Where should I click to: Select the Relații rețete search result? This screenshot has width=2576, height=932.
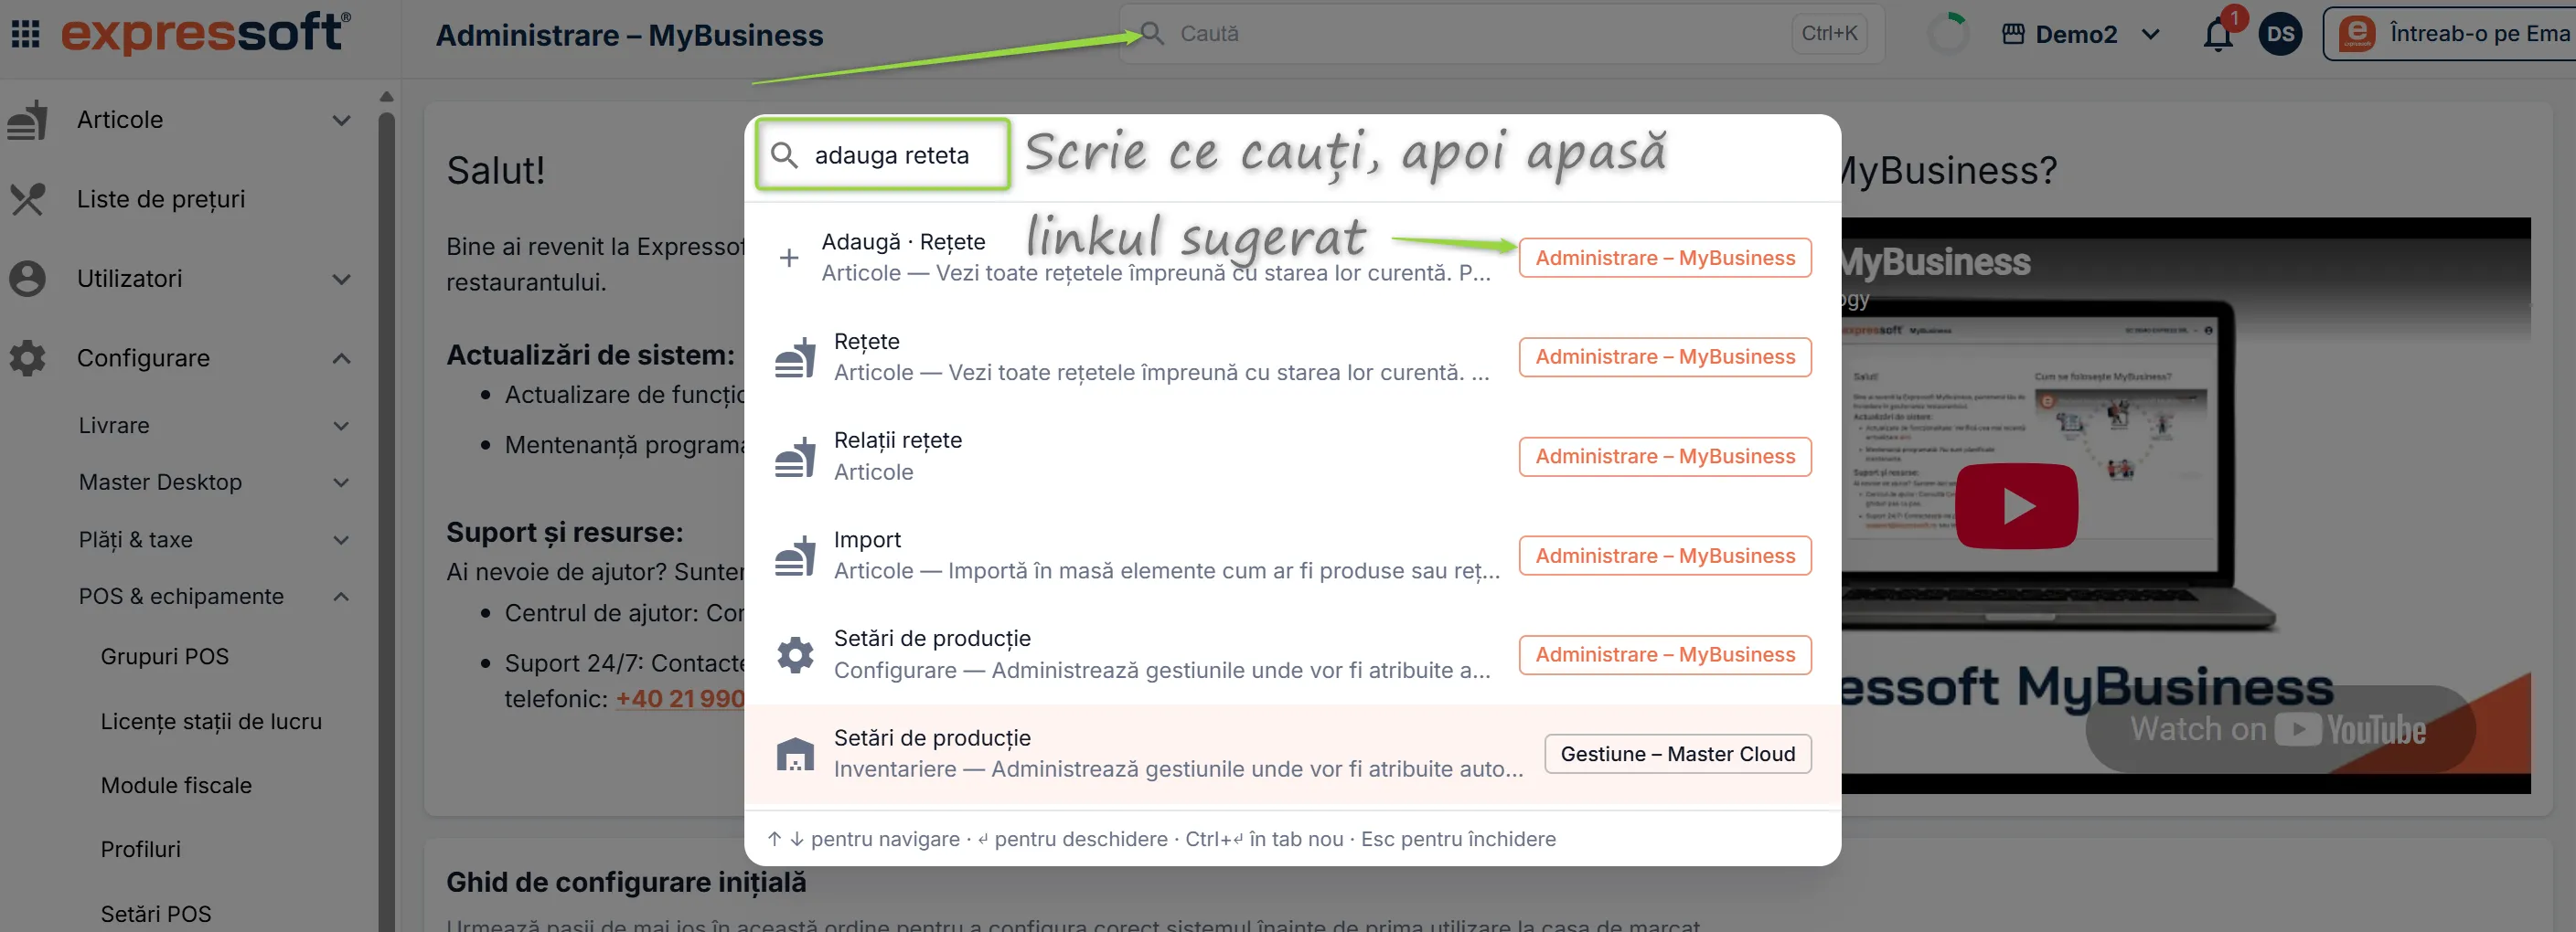click(x=1292, y=457)
